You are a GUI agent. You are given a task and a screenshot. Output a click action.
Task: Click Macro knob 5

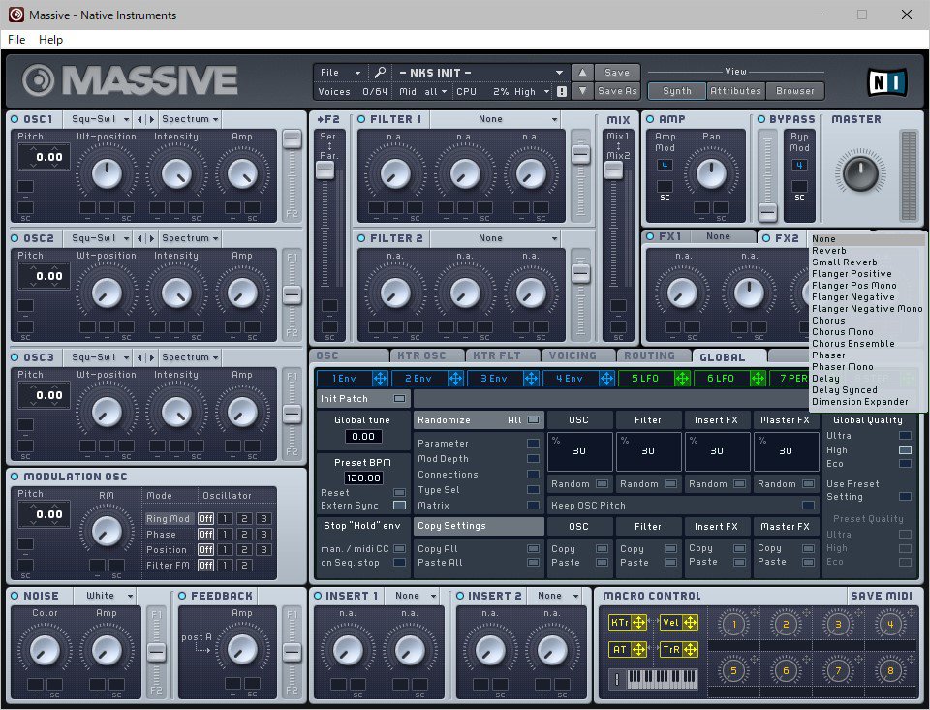click(733, 671)
